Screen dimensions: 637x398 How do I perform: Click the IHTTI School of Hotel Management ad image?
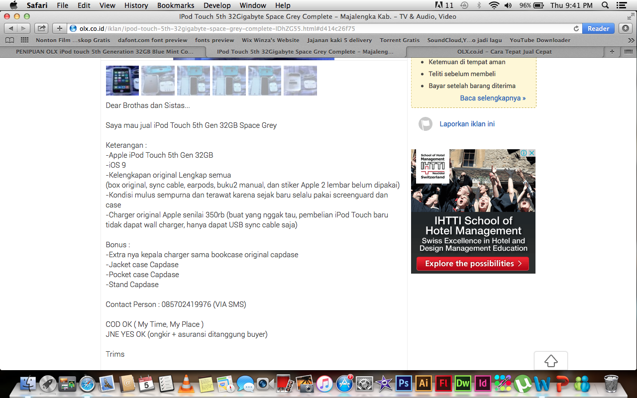(x=473, y=211)
